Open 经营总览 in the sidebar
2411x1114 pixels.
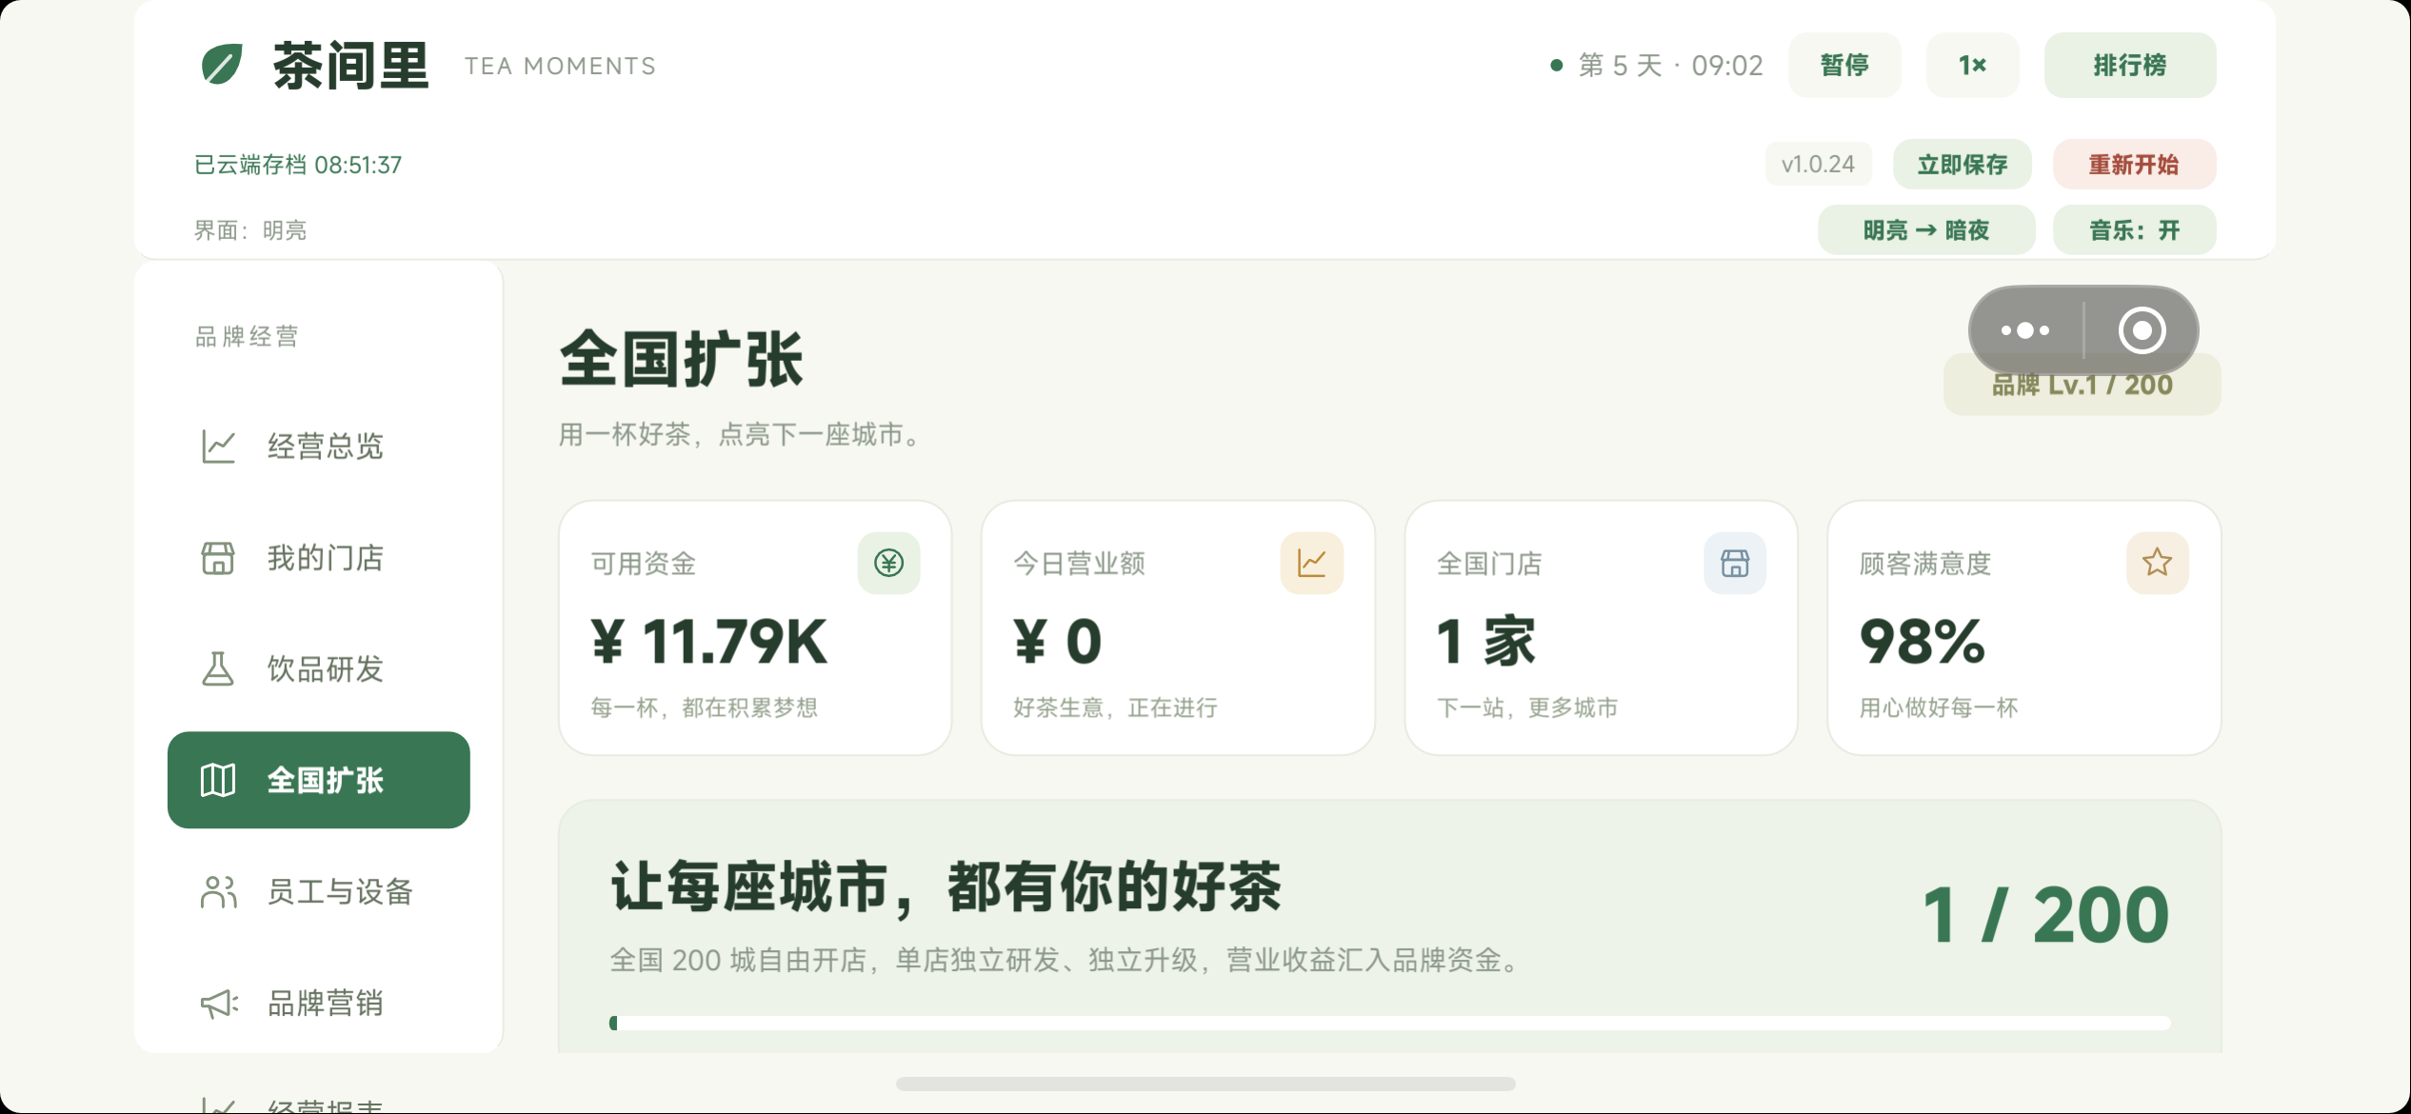(x=319, y=446)
